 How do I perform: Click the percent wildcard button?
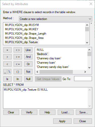[x=9, y=72]
